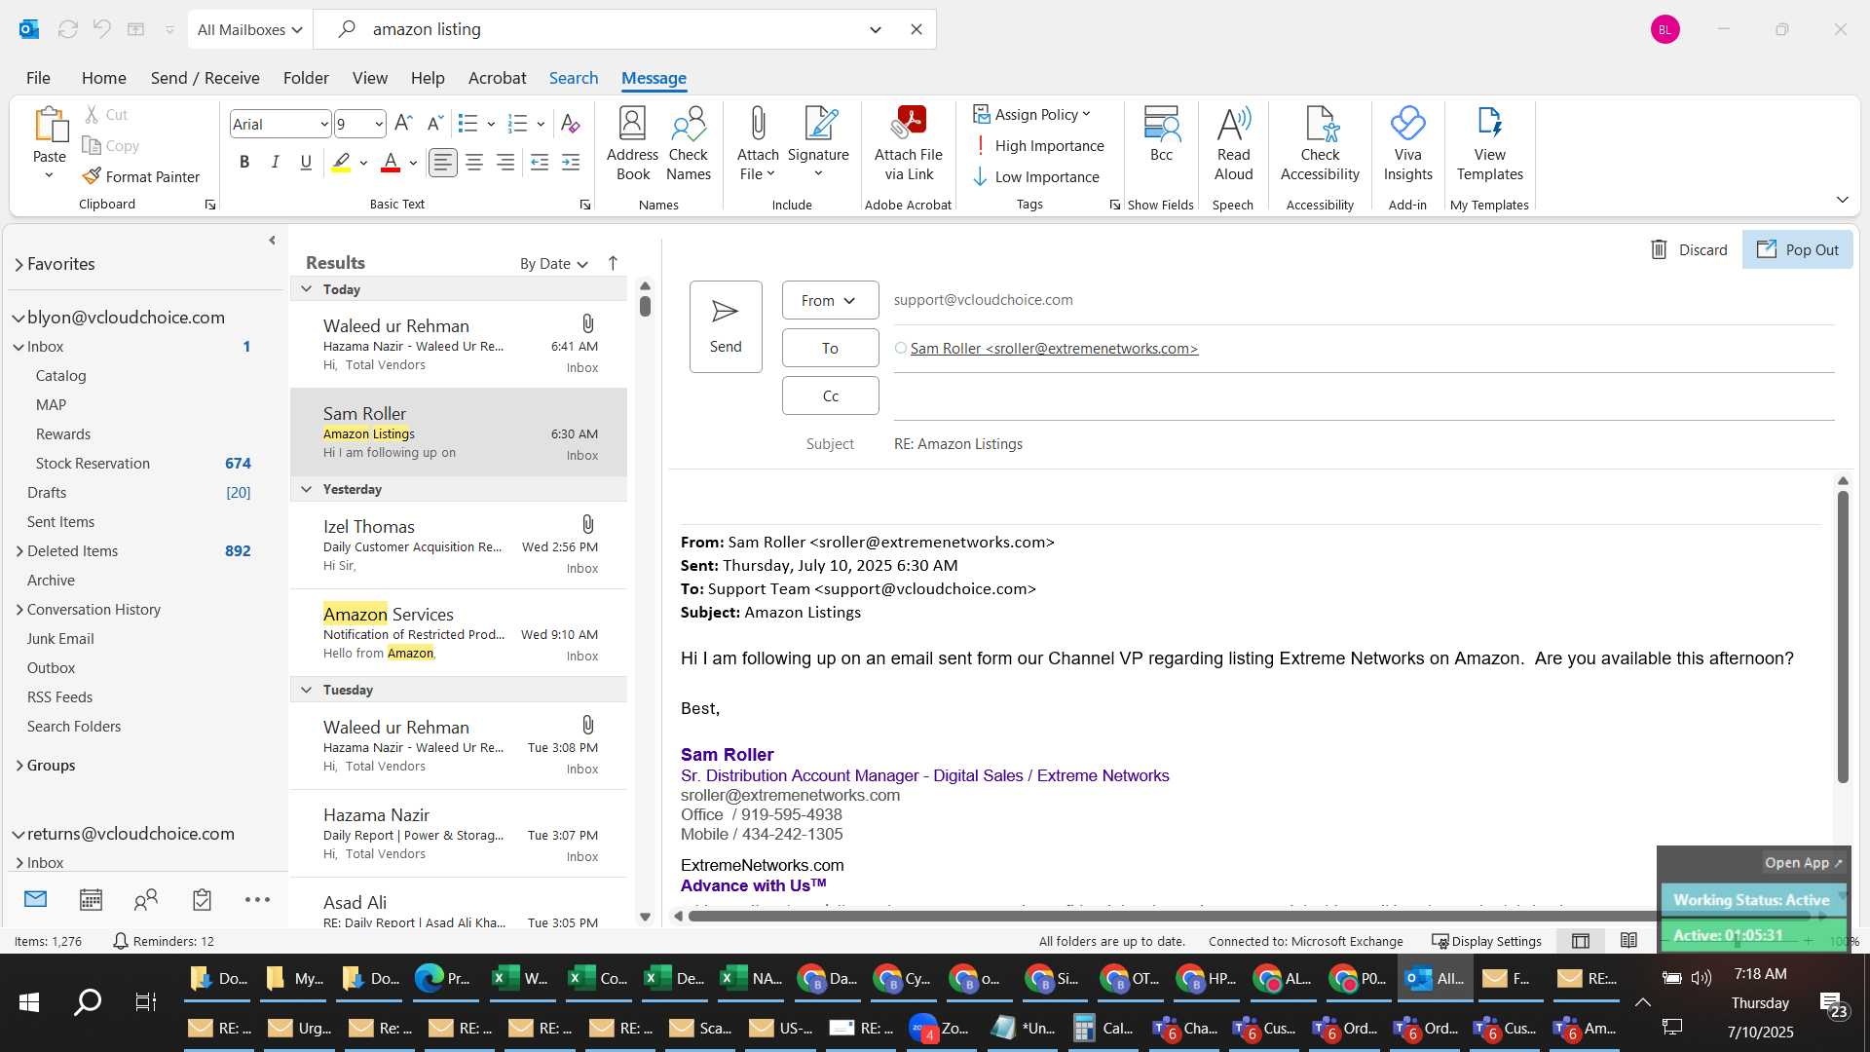Discard the draft reply
The width and height of the screenshot is (1870, 1052).
point(1689,249)
